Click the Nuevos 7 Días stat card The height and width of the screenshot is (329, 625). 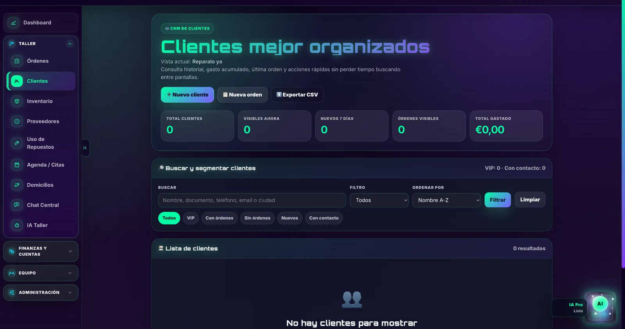click(x=352, y=126)
